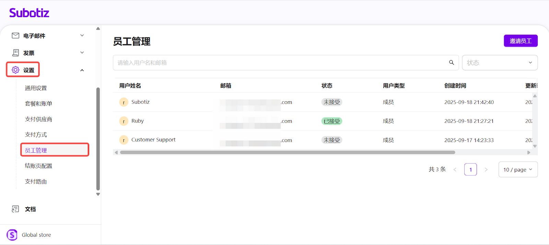
Task: Expand the 电子邮件 menu chevron
Action: [82, 36]
